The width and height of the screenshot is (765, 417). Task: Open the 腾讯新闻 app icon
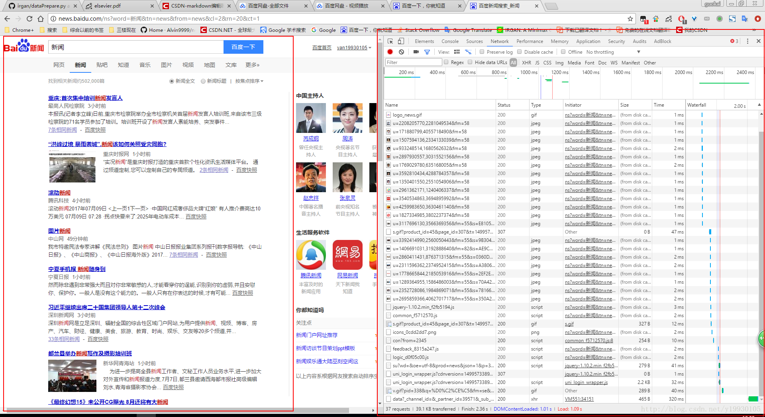coord(311,255)
